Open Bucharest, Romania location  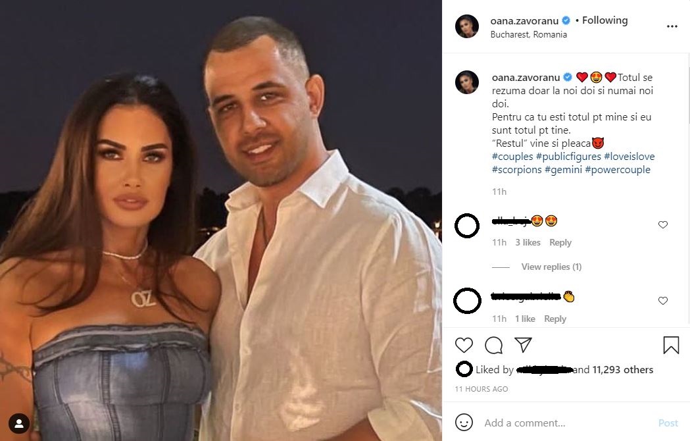528,34
